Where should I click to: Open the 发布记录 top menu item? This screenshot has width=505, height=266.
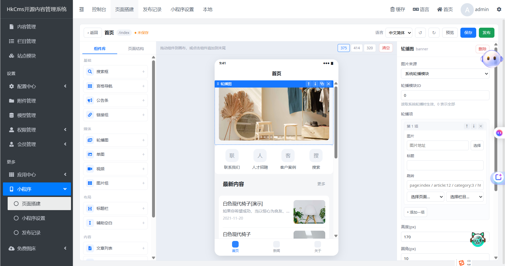coord(152,9)
